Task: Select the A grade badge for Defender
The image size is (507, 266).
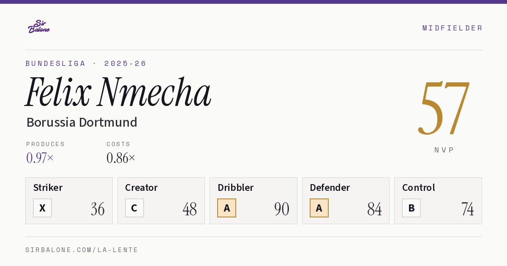Action: pos(319,208)
